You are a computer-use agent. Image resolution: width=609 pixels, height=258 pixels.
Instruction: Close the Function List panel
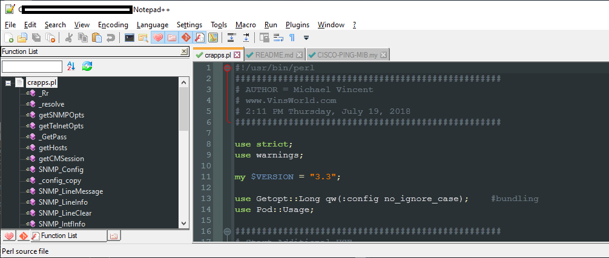pos(183,51)
